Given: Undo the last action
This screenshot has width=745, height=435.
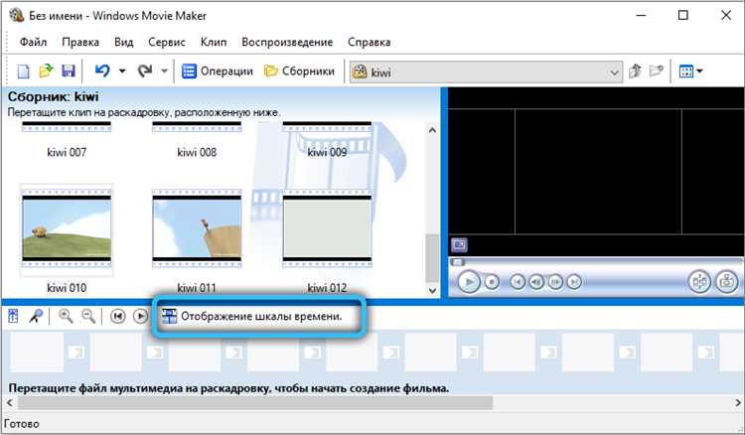Looking at the screenshot, I should click(102, 72).
